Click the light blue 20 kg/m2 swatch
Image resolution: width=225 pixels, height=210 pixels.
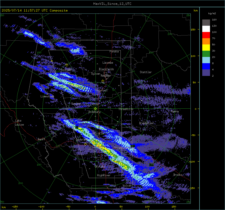click(206, 60)
